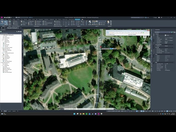Viewport: 176px width, 132px height.
Task: Open the Chrome icon on the taskbar
Action: 81,114
